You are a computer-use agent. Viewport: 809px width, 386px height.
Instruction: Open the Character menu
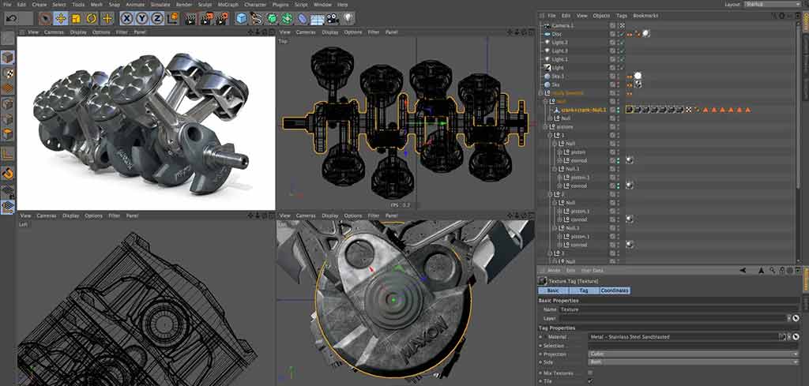coord(255,4)
